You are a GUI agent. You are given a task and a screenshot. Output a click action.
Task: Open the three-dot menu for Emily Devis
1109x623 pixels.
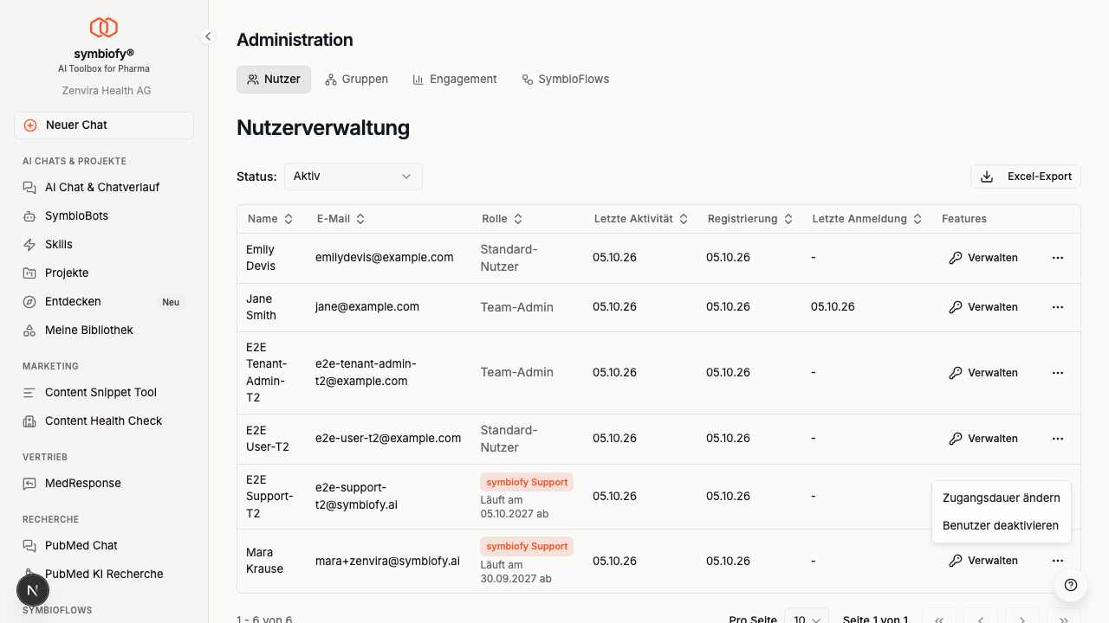(x=1058, y=258)
